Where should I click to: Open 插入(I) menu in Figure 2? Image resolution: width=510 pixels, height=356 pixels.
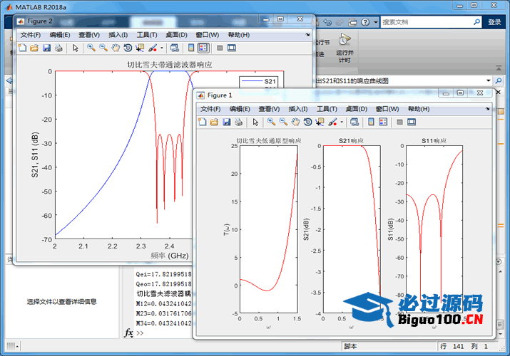pos(118,35)
